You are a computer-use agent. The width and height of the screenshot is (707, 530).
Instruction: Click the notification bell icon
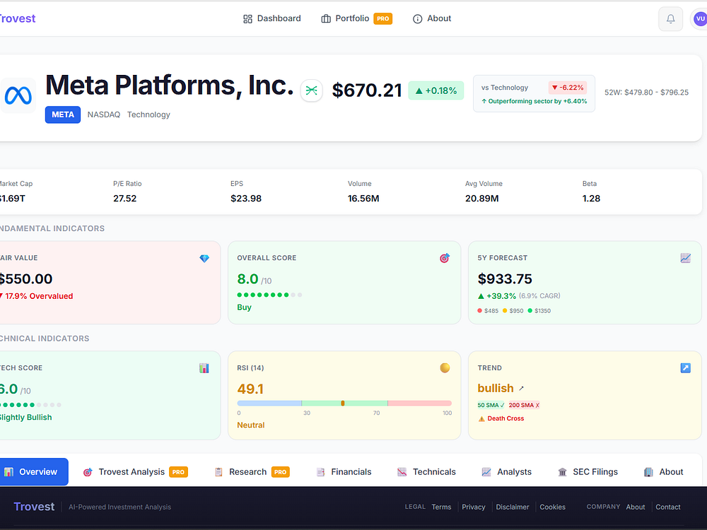[x=670, y=19]
